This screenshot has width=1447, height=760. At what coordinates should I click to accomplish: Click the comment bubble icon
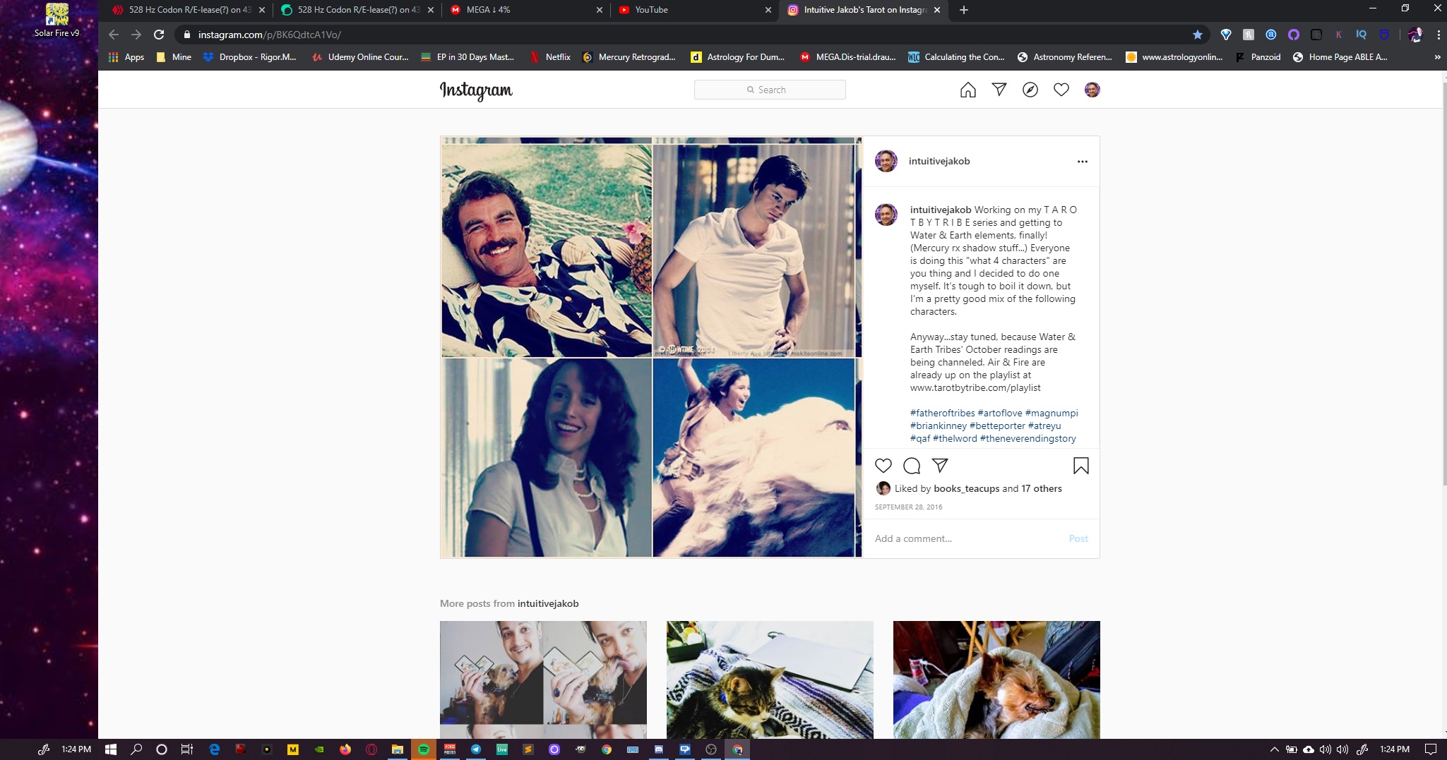912,466
